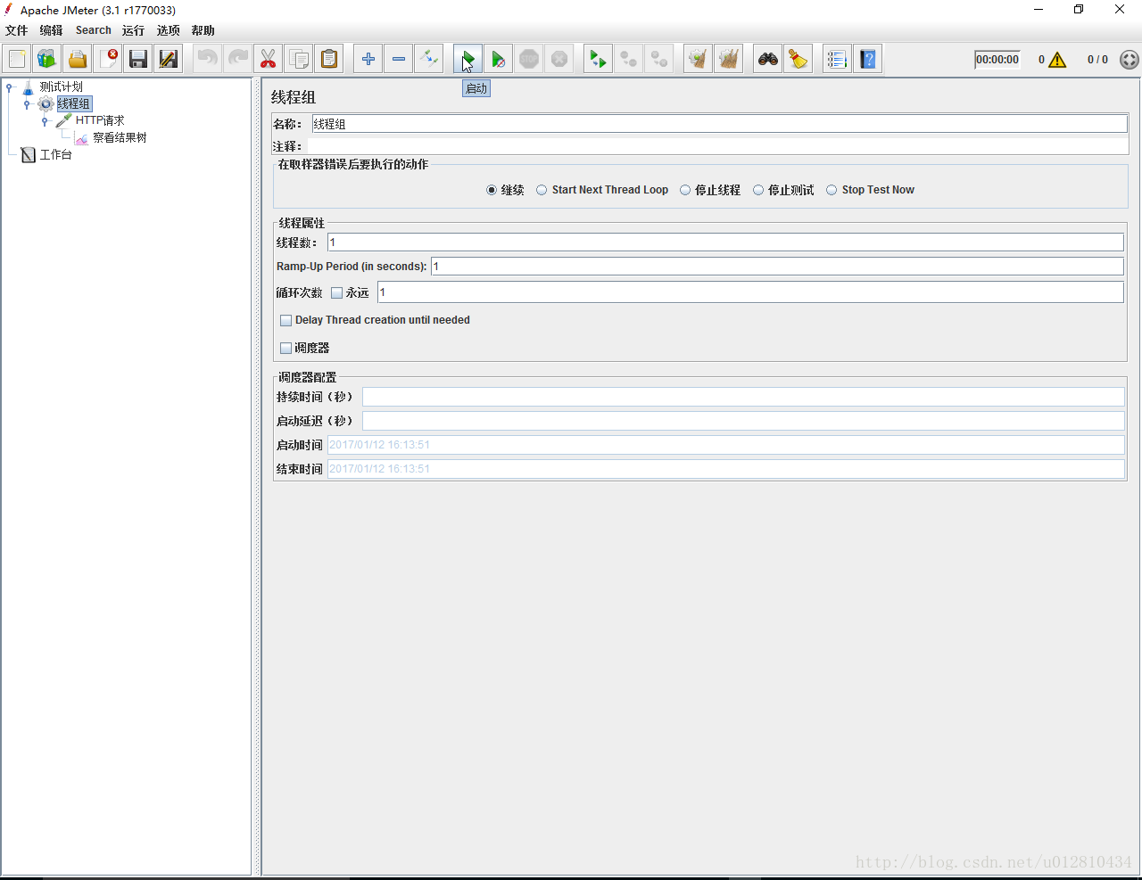Select Stop Test Now radio button
The height and width of the screenshot is (880, 1142).
pyautogui.click(x=832, y=190)
